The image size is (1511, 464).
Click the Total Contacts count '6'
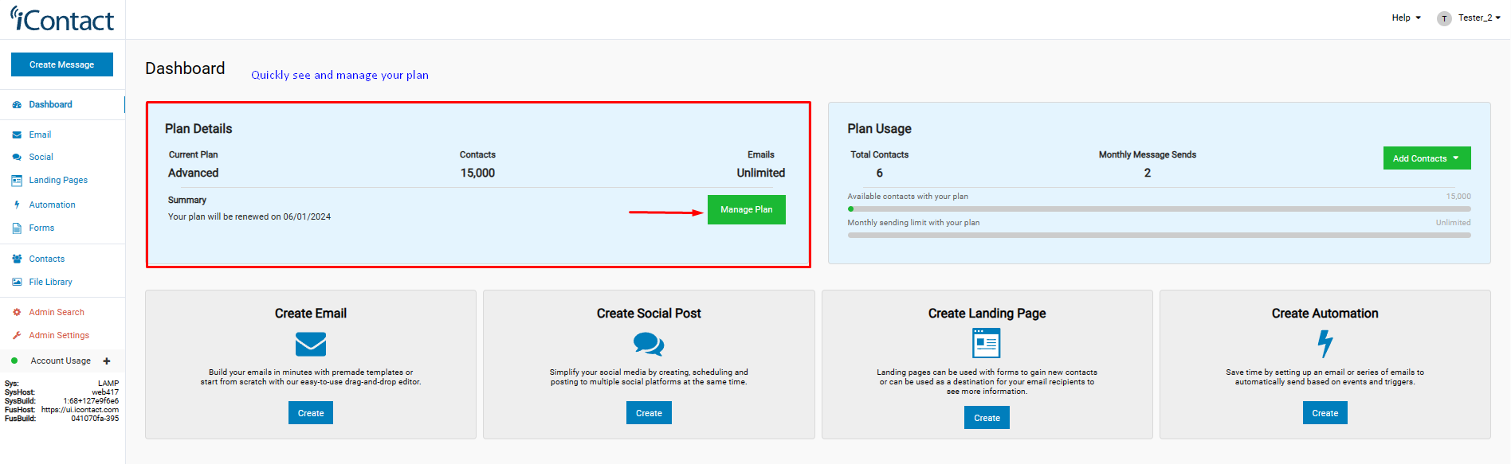tap(879, 173)
